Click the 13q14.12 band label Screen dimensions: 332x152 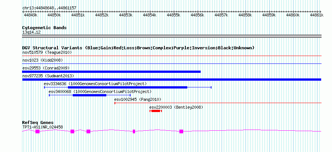click(31, 32)
